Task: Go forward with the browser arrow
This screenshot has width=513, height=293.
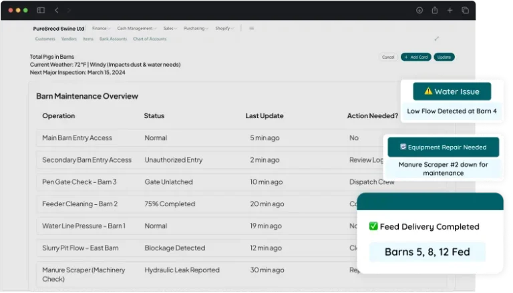Action: coord(69,10)
